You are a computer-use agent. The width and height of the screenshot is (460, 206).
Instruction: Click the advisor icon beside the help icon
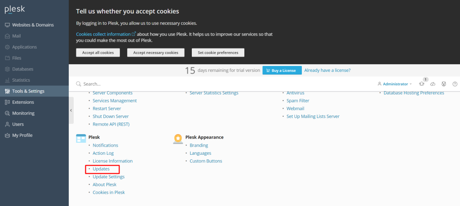coord(444,84)
